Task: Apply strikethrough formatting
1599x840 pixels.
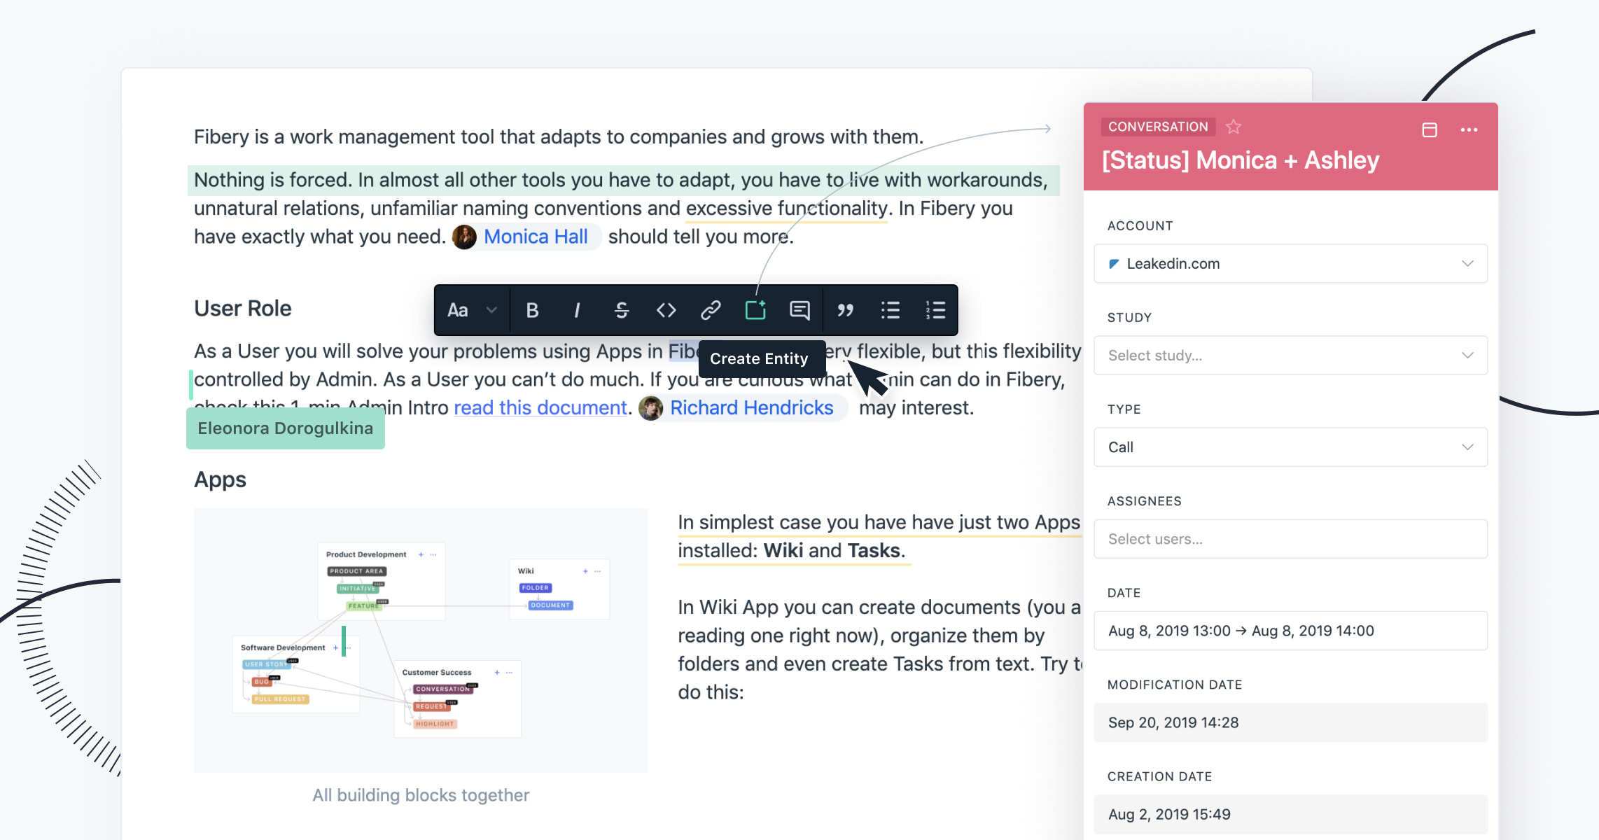Action: click(622, 310)
